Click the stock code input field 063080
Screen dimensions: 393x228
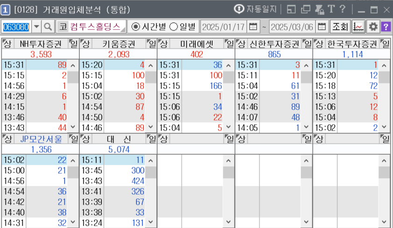[16, 27]
